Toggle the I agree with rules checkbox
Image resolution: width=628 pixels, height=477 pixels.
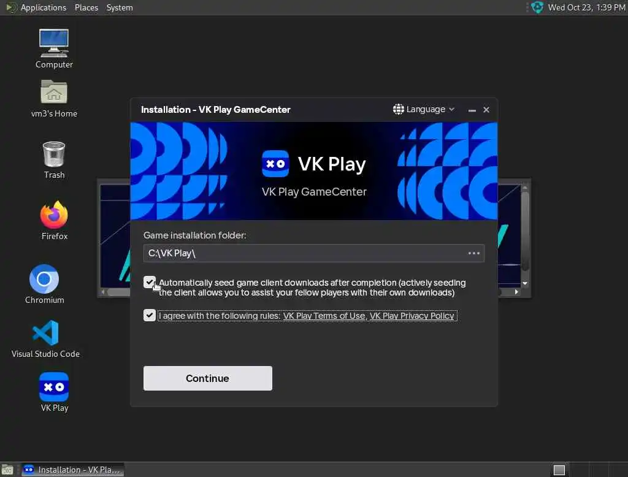(150, 315)
